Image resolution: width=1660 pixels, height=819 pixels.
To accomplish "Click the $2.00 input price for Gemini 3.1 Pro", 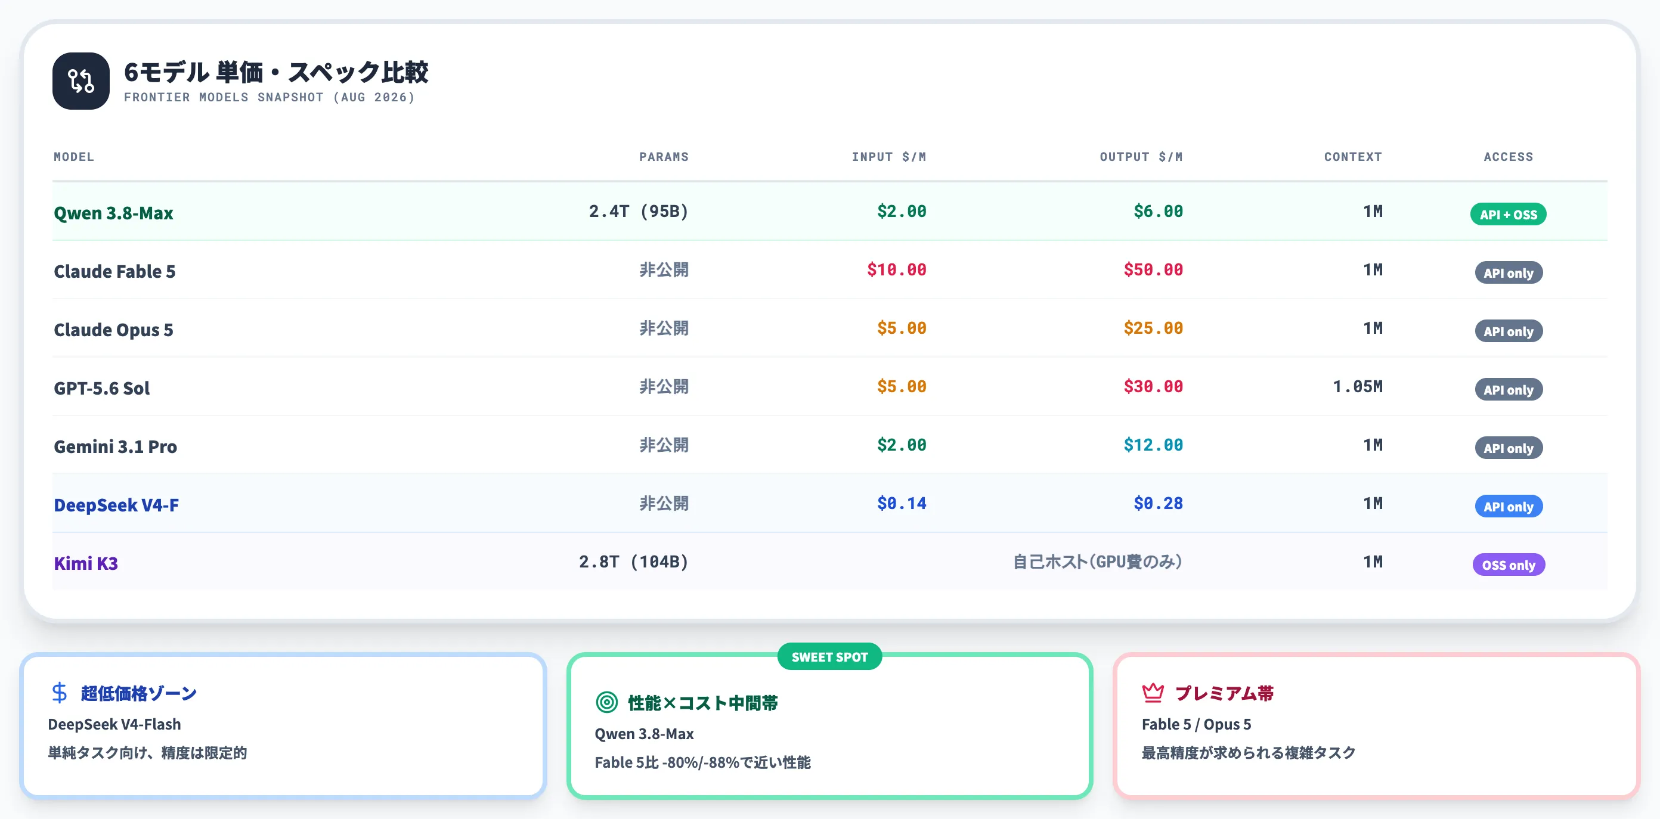I will (x=902, y=445).
